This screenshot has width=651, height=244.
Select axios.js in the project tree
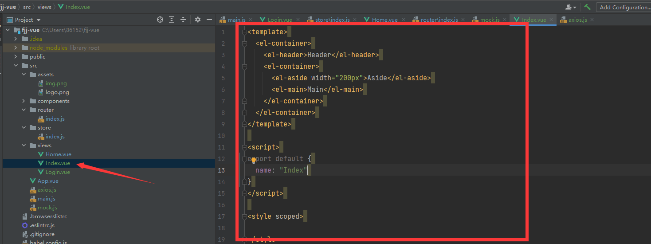(x=47, y=190)
